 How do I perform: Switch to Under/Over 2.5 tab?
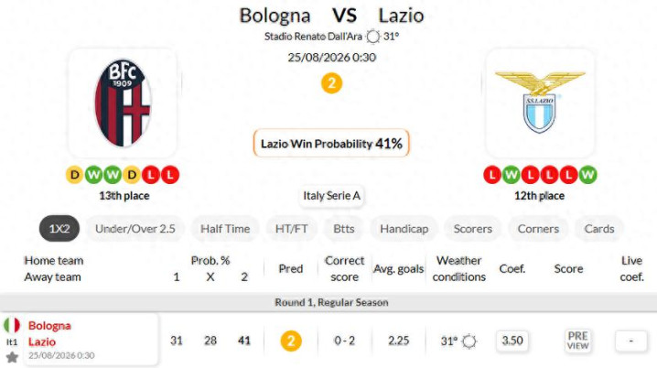(135, 229)
